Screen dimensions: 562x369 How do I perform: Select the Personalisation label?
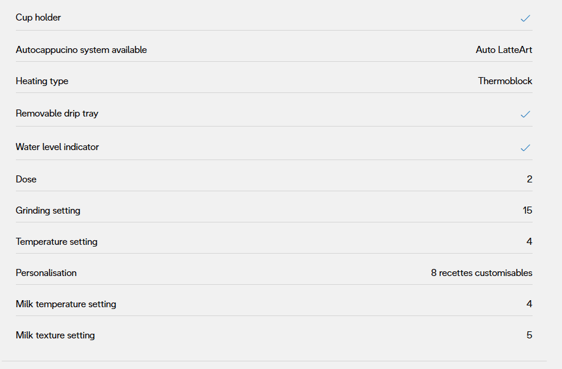click(x=46, y=273)
